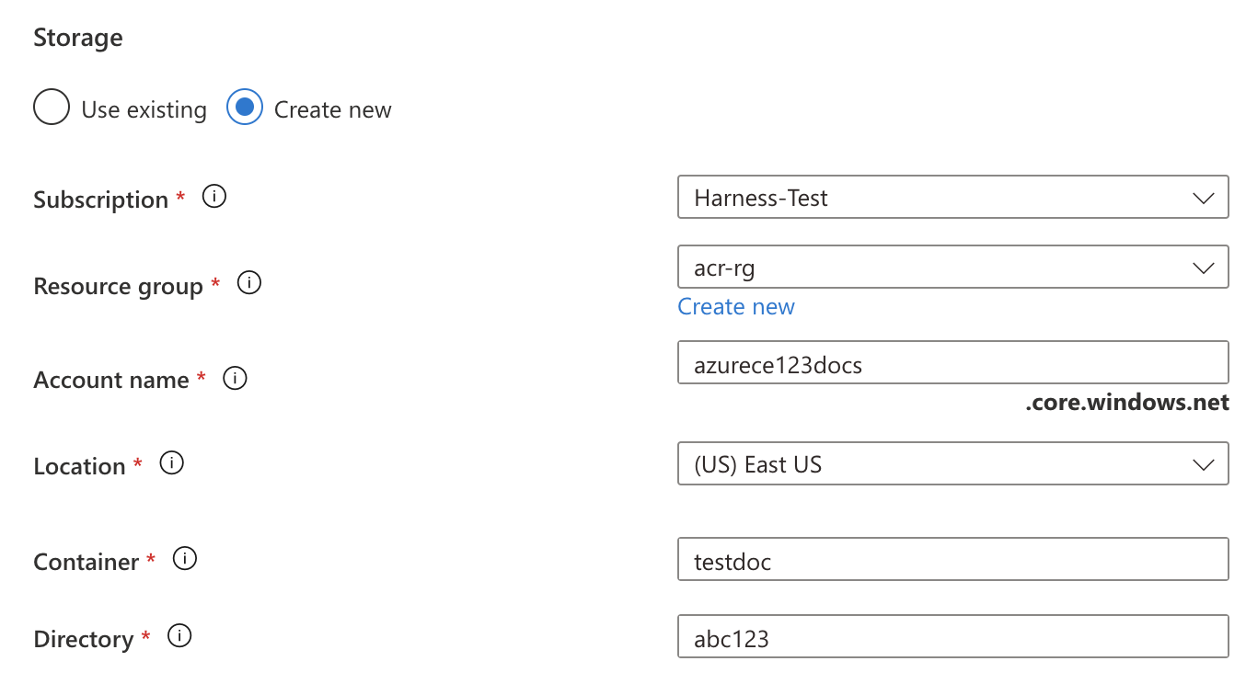Click the .core.windows.net domain suffix text
Viewport: 1246px width, 684px height.
coord(1126,404)
